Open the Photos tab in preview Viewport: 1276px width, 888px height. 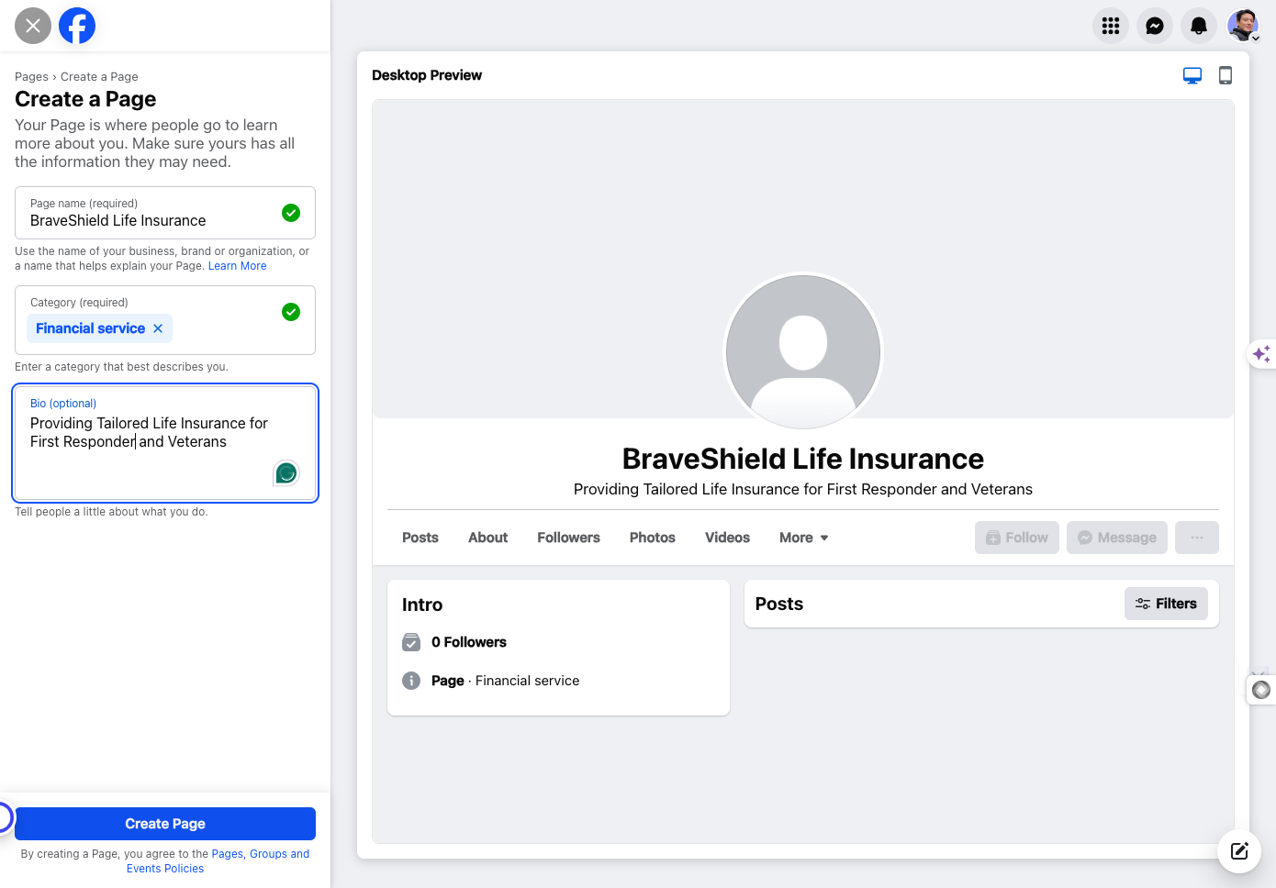[x=653, y=538]
